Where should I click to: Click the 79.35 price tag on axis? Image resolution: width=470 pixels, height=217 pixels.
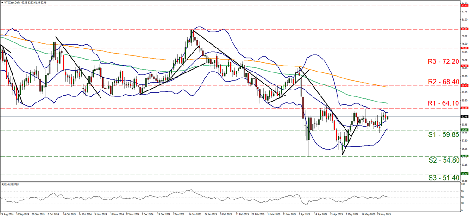[464, 29]
